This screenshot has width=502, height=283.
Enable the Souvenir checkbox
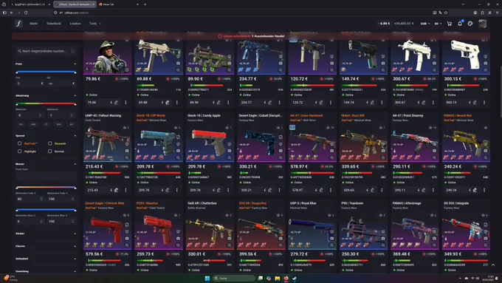(50, 143)
